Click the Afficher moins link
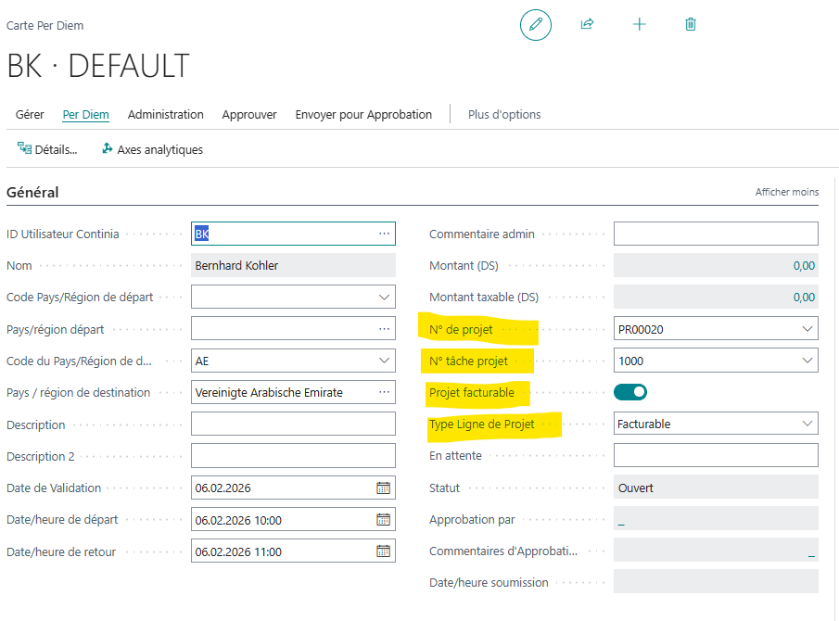 click(787, 192)
